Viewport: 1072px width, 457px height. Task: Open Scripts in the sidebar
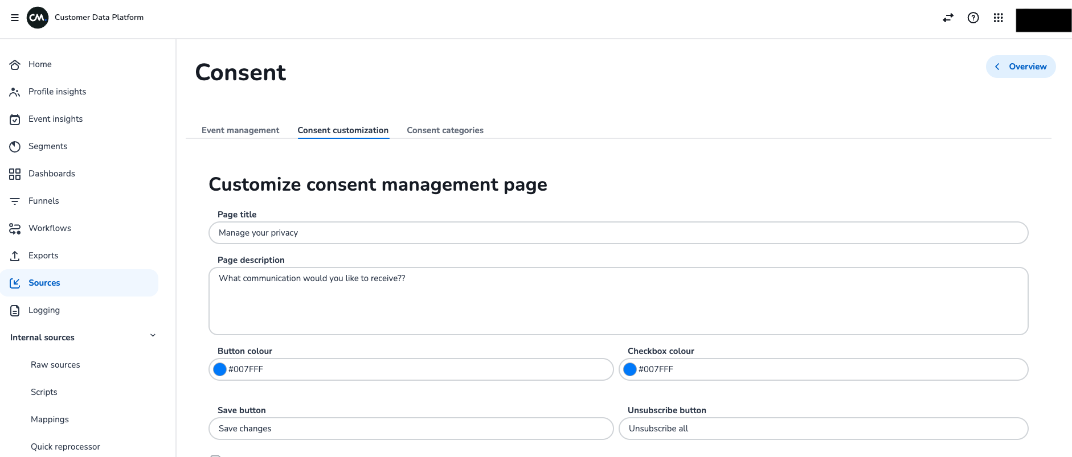coord(44,392)
